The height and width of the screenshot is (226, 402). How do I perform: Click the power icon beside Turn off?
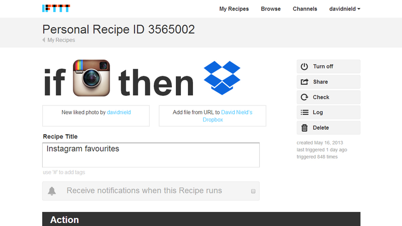pyautogui.click(x=305, y=66)
